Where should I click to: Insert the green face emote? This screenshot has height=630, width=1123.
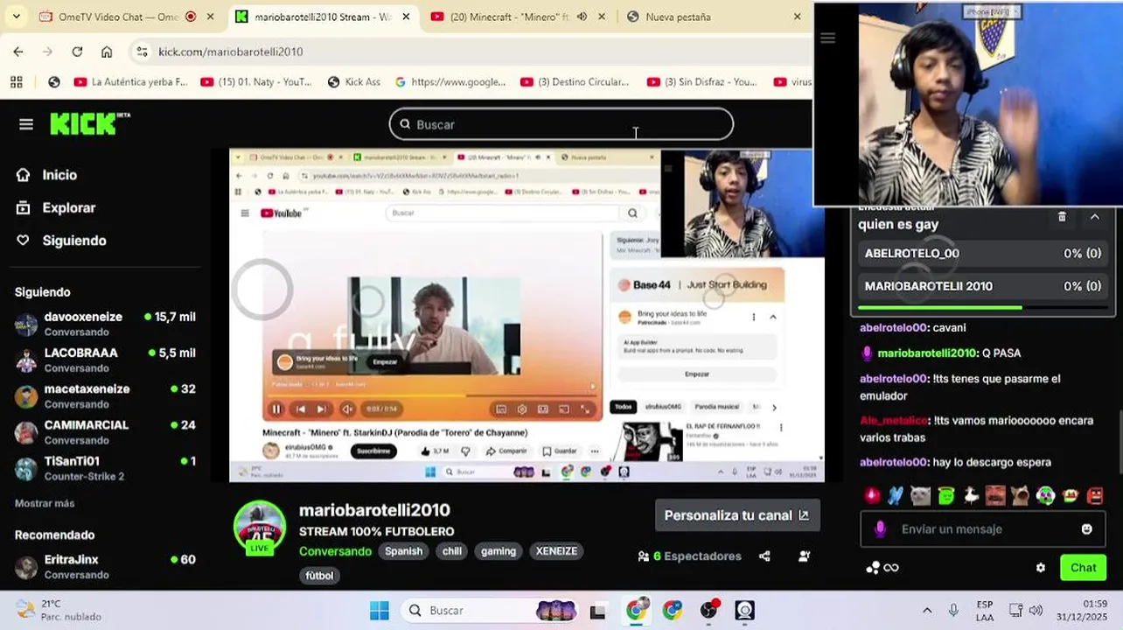[945, 496]
